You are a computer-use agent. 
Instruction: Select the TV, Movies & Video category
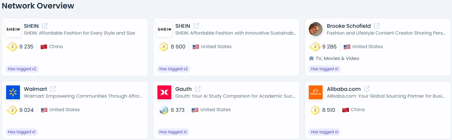(x=334, y=58)
